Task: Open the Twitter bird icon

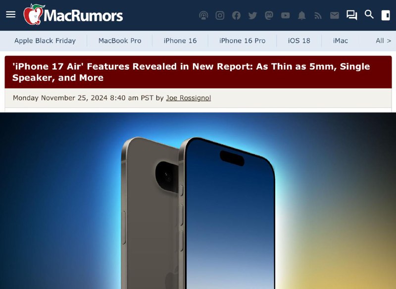Action: [x=252, y=15]
